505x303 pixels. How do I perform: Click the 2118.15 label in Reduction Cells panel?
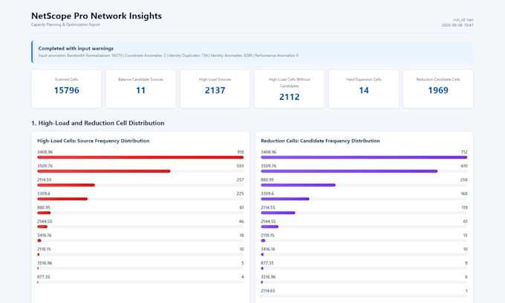[267, 235]
